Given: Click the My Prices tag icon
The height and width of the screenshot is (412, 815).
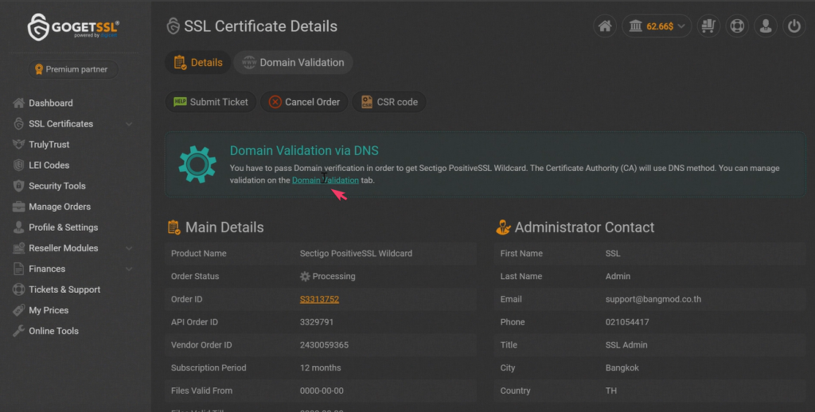Looking at the screenshot, I should coord(19,310).
